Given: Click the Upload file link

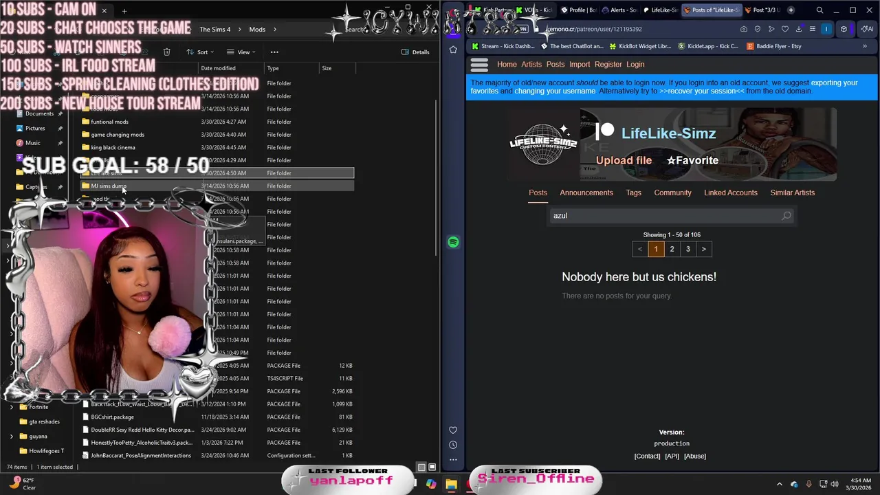Looking at the screenshot, I should point(624,160).
